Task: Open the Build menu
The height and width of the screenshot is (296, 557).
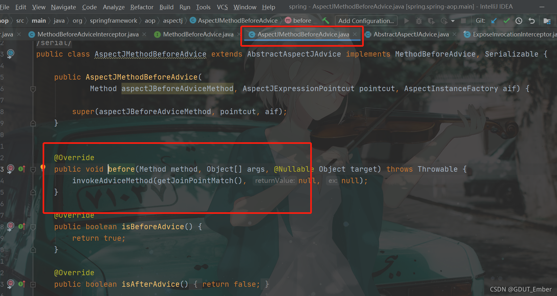Action: [x=166, y=7]
